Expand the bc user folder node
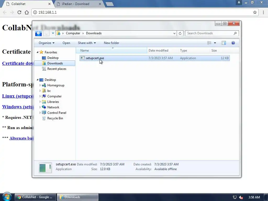The image size is (268, 201). (x=40, y=91)
